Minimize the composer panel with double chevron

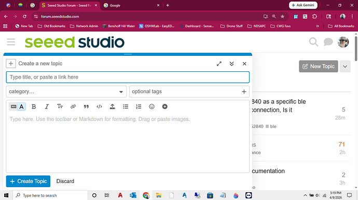[231, 64]
